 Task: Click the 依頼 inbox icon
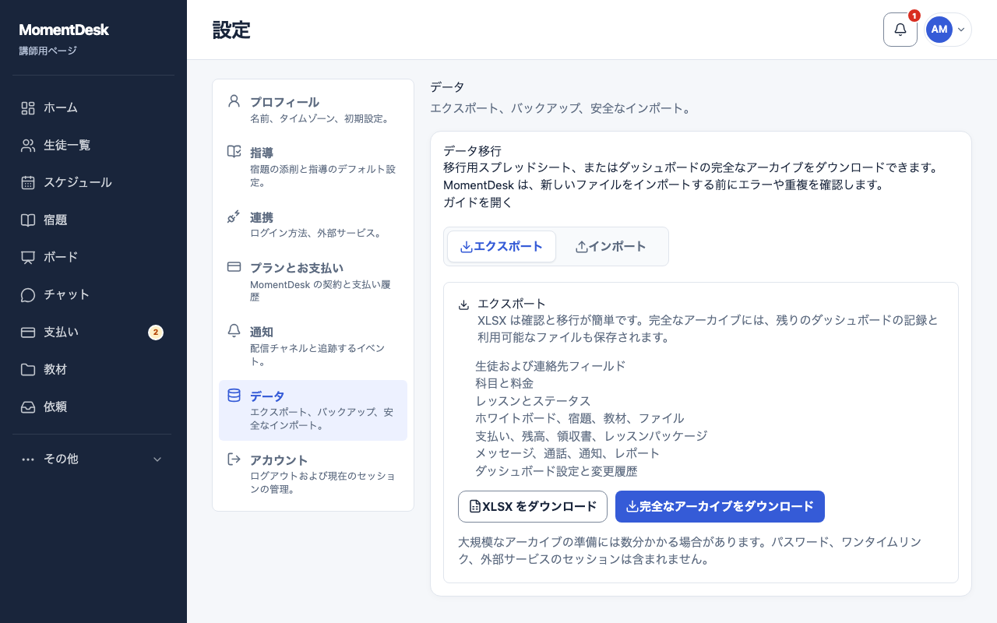(x=28, y=407)
